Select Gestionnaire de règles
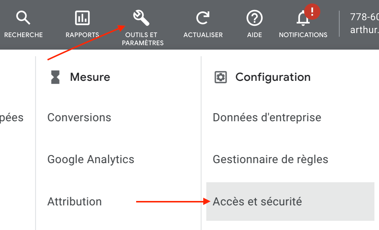Viewport: 379px width, 230px height. pos(270,159)
